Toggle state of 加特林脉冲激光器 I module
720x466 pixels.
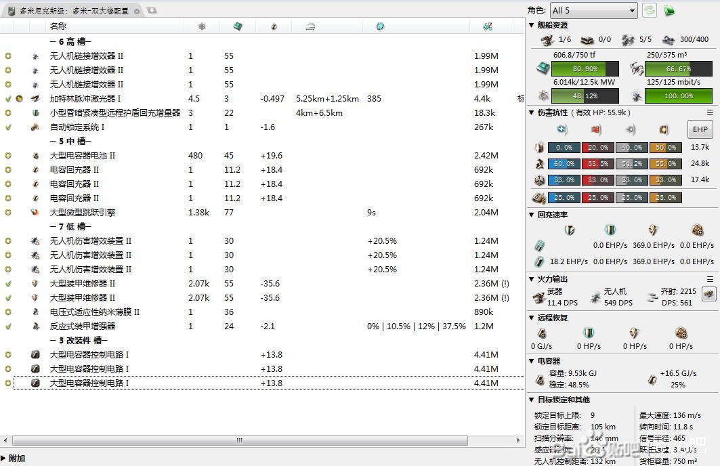point(8,99)
